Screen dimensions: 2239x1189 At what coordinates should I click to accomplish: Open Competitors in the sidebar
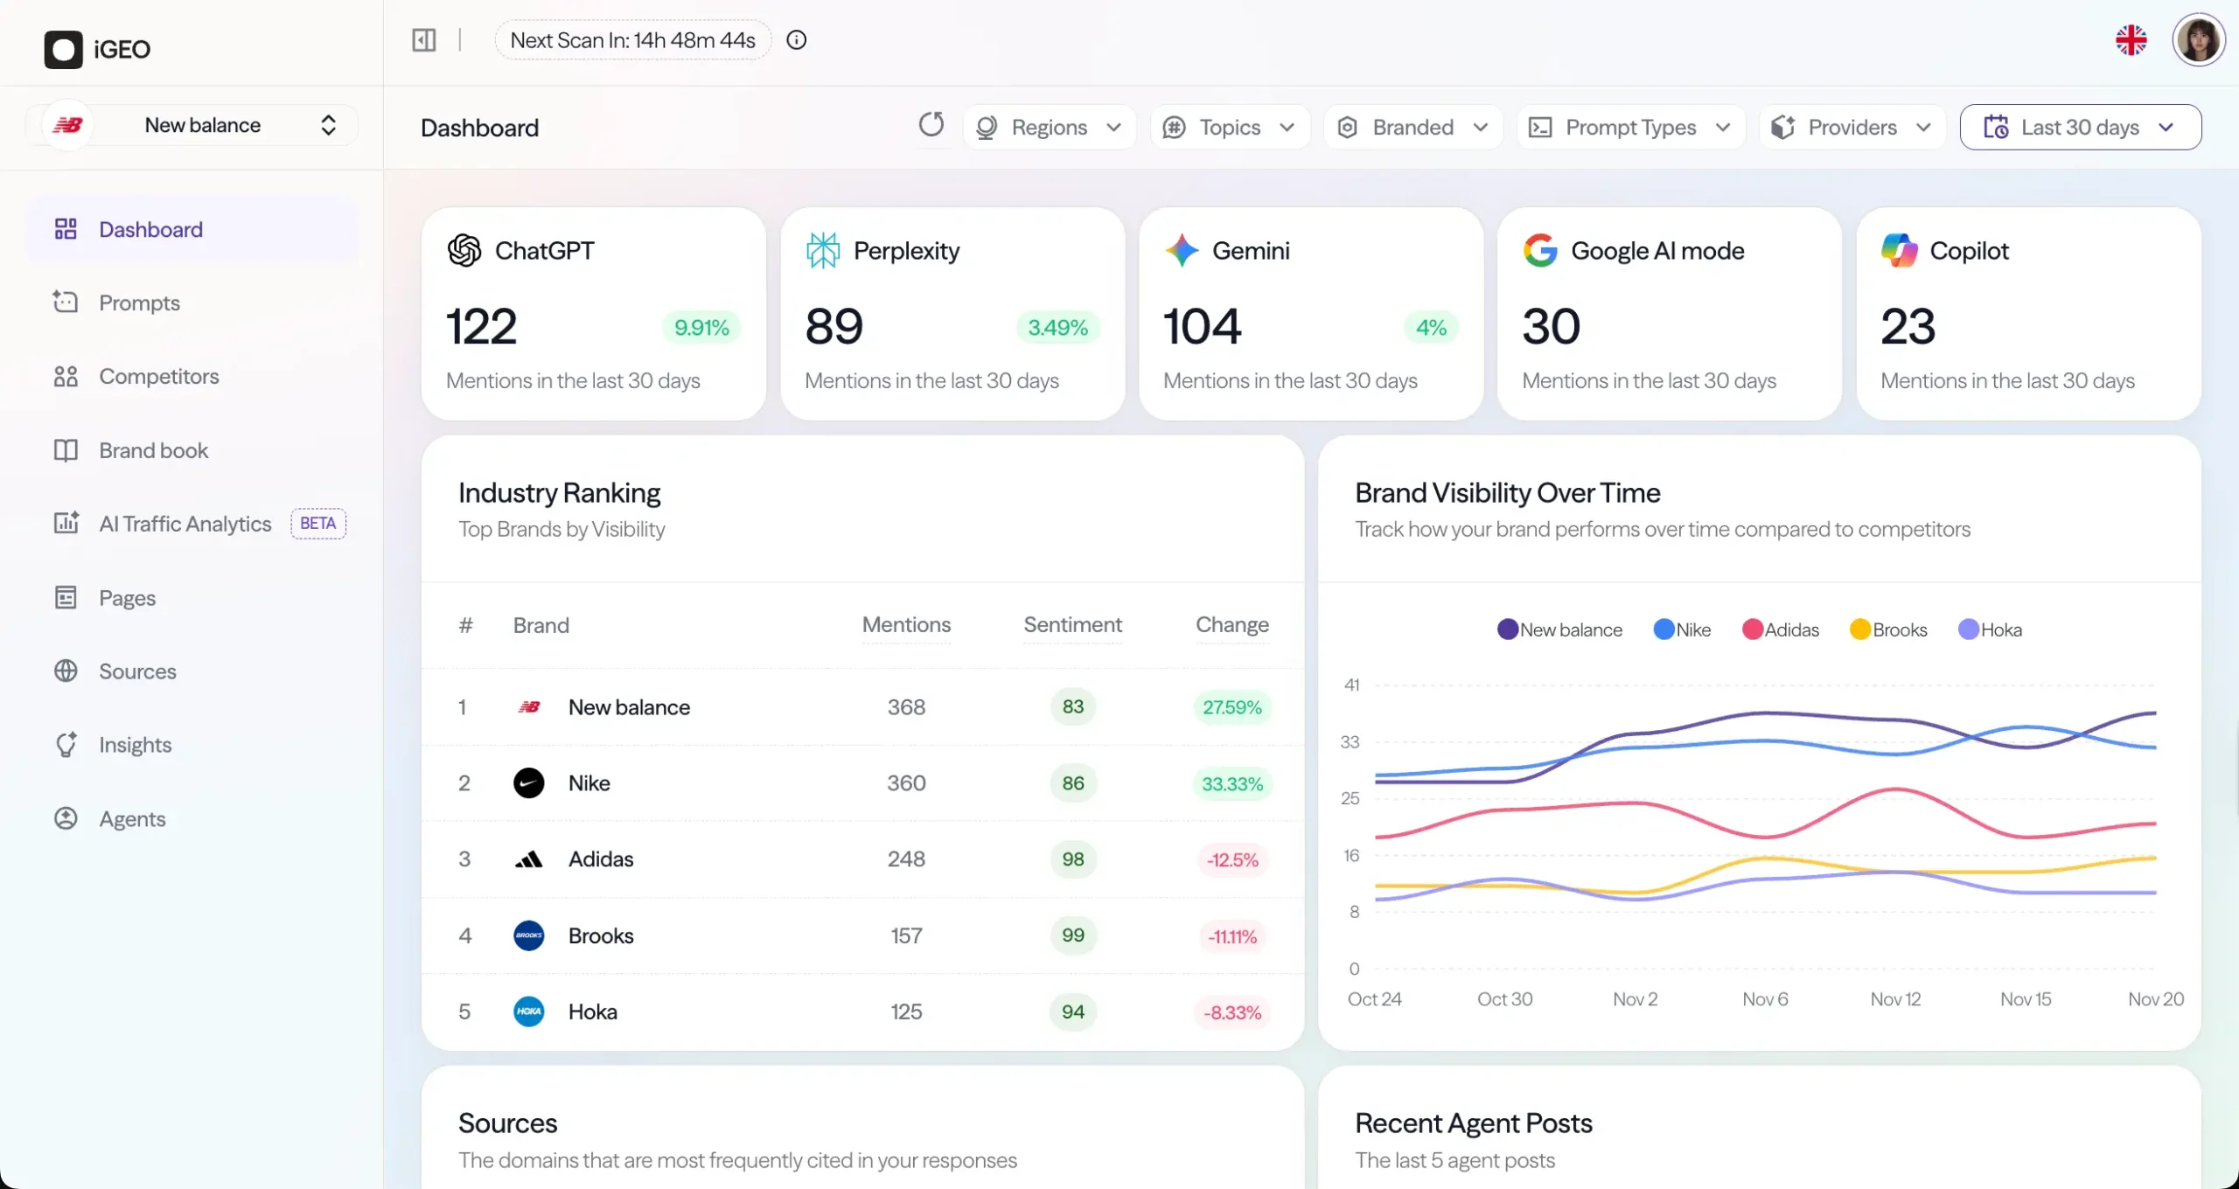tap(158, 377)
